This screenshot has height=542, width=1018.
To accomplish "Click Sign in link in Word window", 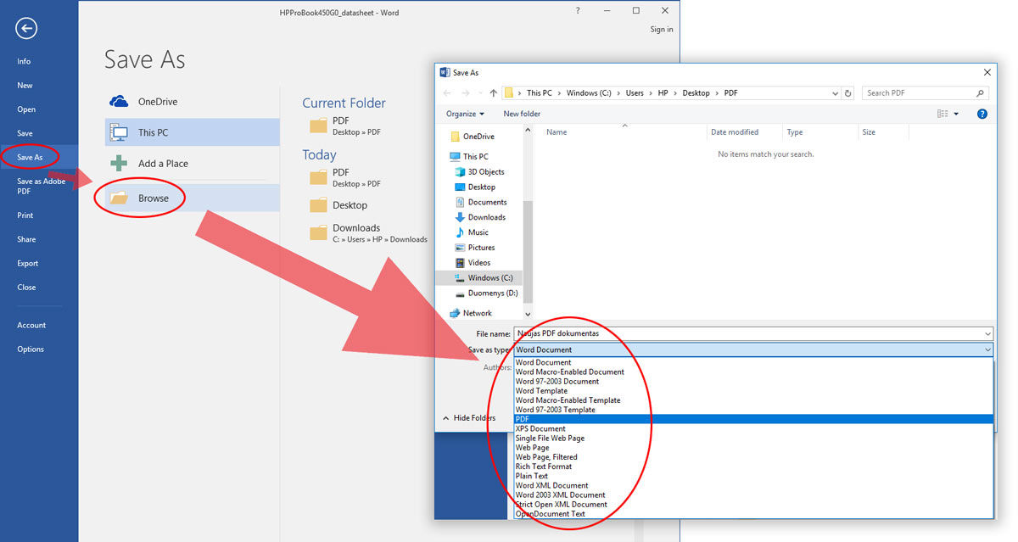I will (x=662, y=29).
